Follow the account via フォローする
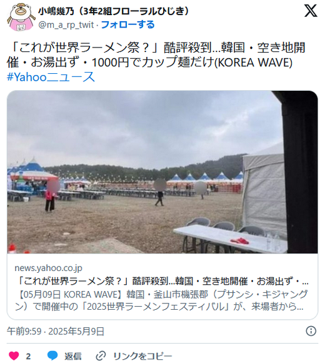 click(128, 24)
